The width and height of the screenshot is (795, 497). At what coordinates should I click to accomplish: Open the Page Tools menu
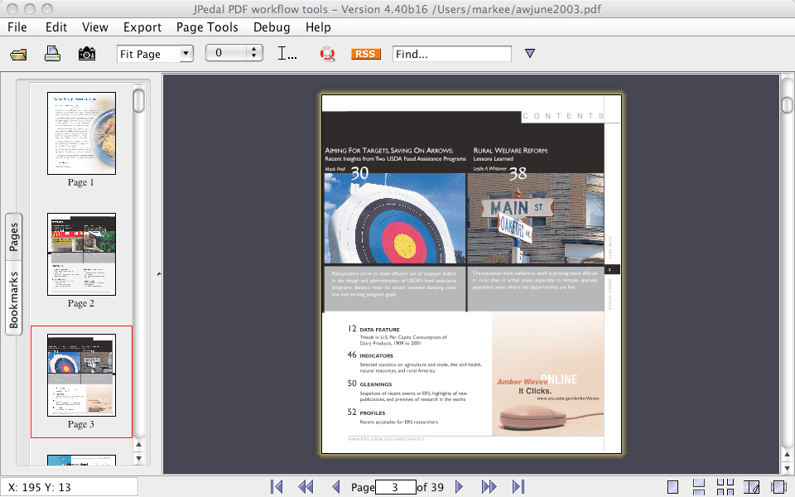(207, 27)
